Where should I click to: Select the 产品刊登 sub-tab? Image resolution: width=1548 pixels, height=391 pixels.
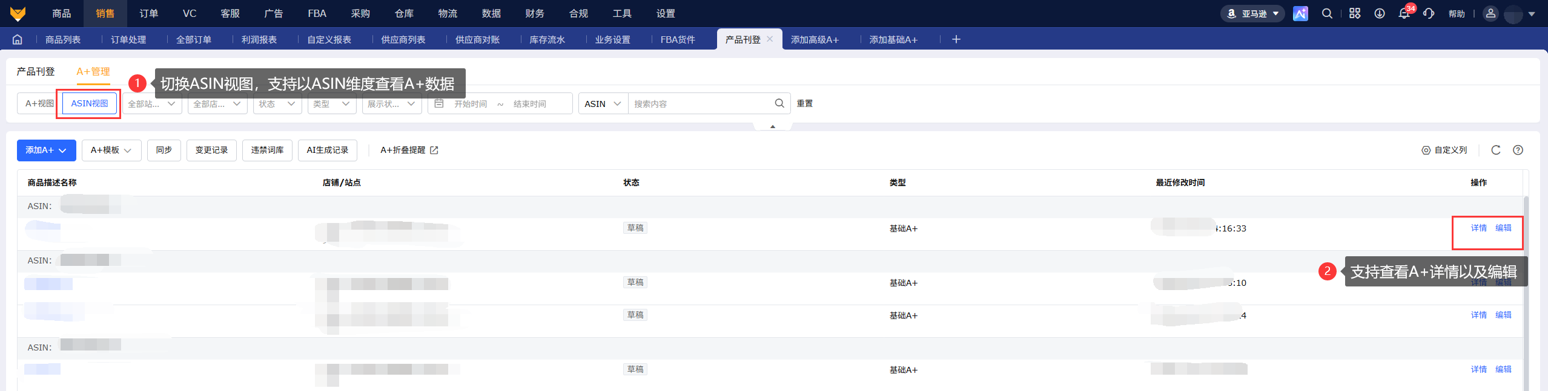click(x=36, y=71)
